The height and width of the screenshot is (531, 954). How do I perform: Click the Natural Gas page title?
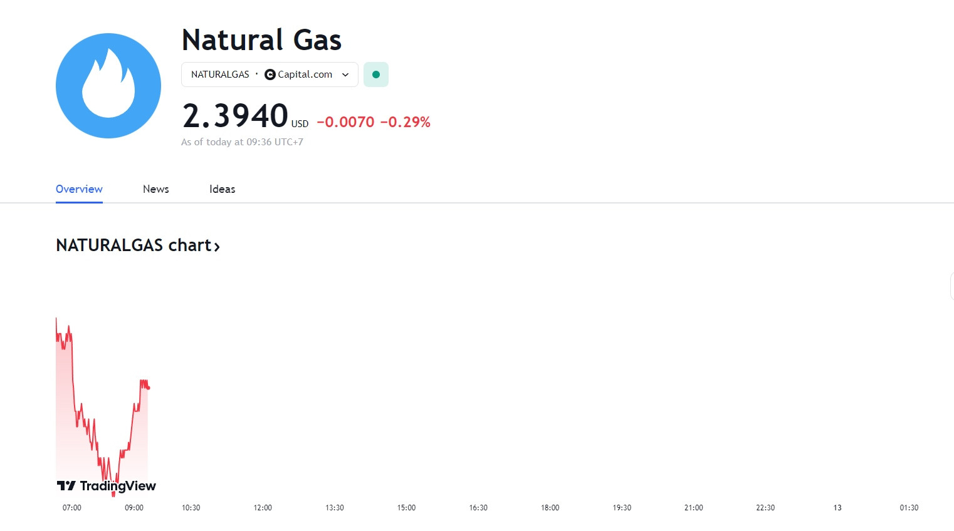coord(261,40)
